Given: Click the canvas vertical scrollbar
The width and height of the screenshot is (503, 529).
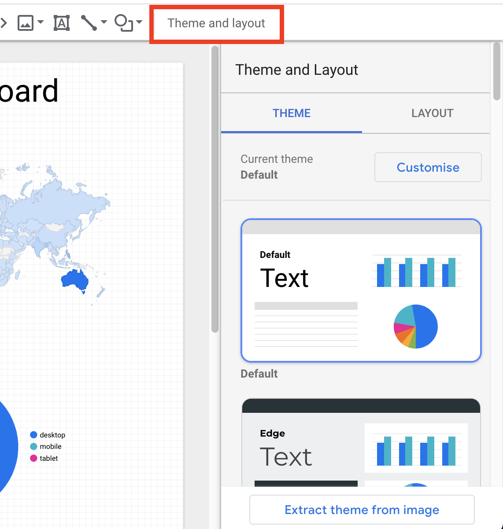Looking at the screenshot, I should pos(215,189).
